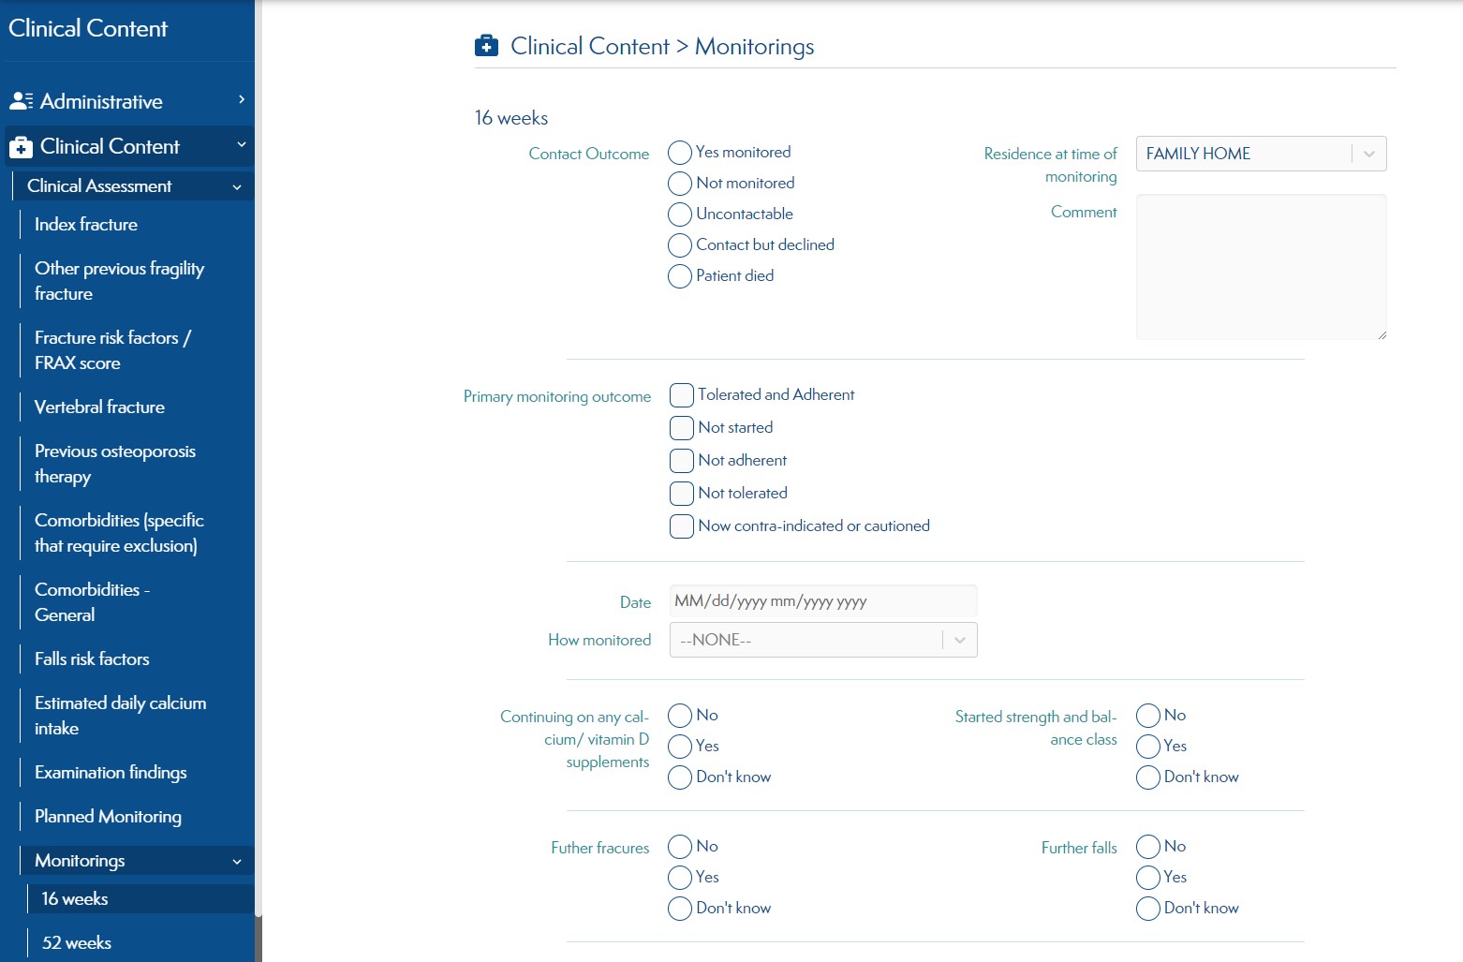
Task: Select Patient died option
Action: [x=680, y=276]
